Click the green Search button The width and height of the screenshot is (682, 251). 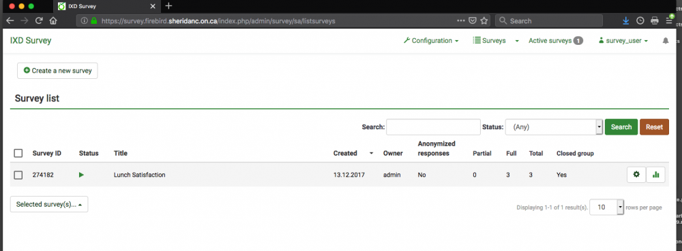click(x=621, y=127)
